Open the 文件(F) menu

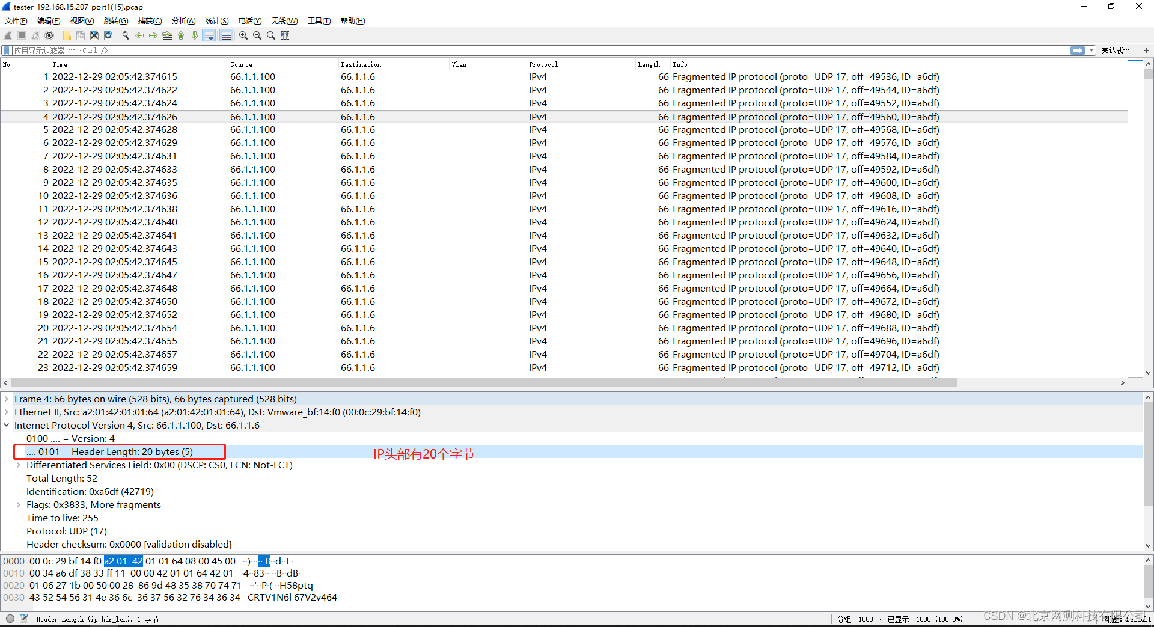pos(16,21)
